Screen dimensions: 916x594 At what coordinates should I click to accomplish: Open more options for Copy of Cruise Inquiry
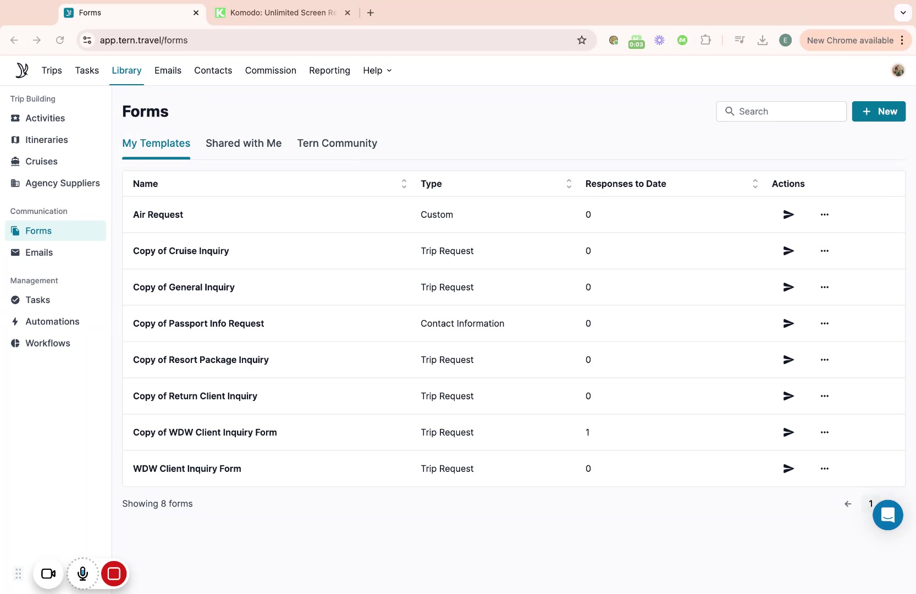pos(824,251)
